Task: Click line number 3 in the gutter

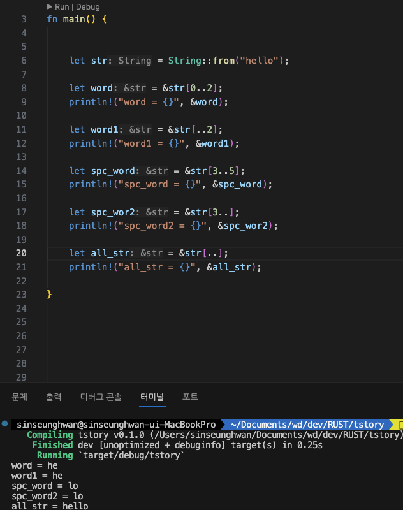Action: (24, 19)
